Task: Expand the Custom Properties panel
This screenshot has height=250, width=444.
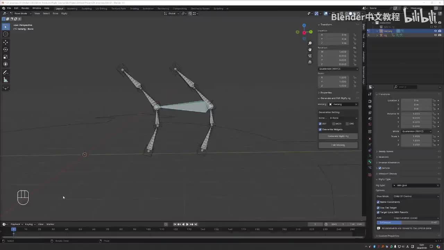Action: (x=388, y=236)
